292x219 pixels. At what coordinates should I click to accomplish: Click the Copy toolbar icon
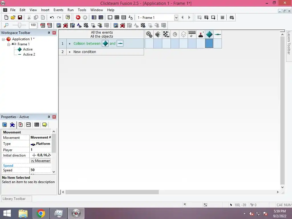tap(36, 17)
